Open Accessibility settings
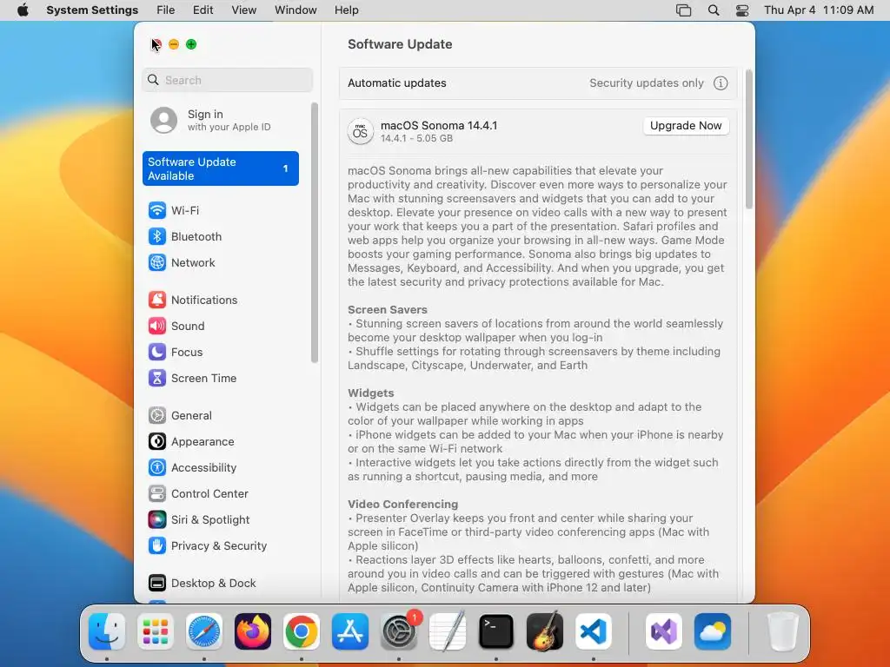The height and width of the screenshot is (667, 890). point(220,468)
